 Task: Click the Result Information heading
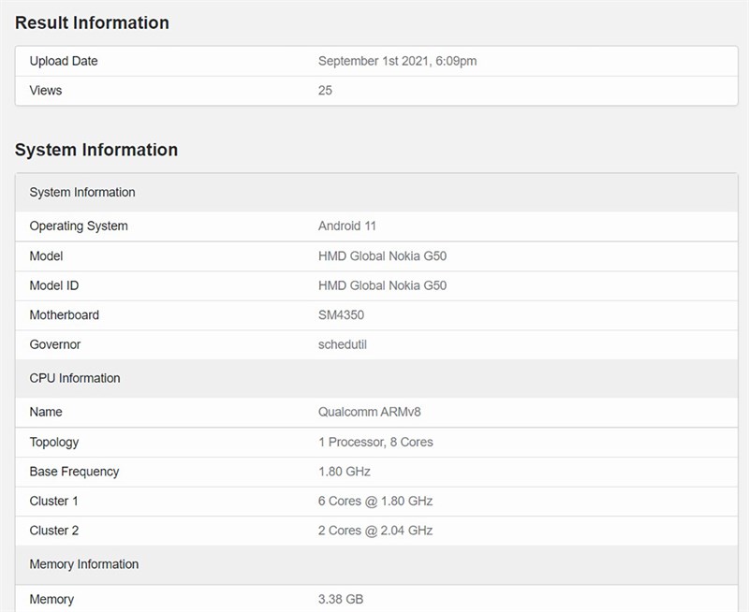coord(90,22)
